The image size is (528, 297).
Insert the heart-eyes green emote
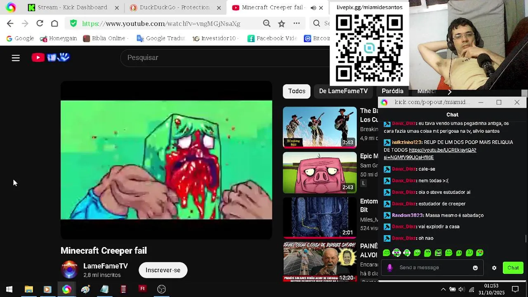coord(480,253)
